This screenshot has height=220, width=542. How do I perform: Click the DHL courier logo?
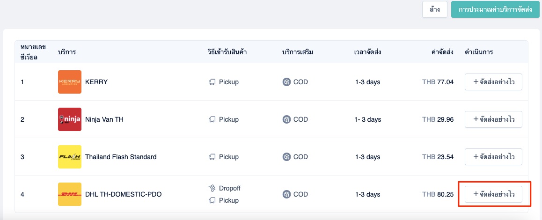(x=70, y=194)
